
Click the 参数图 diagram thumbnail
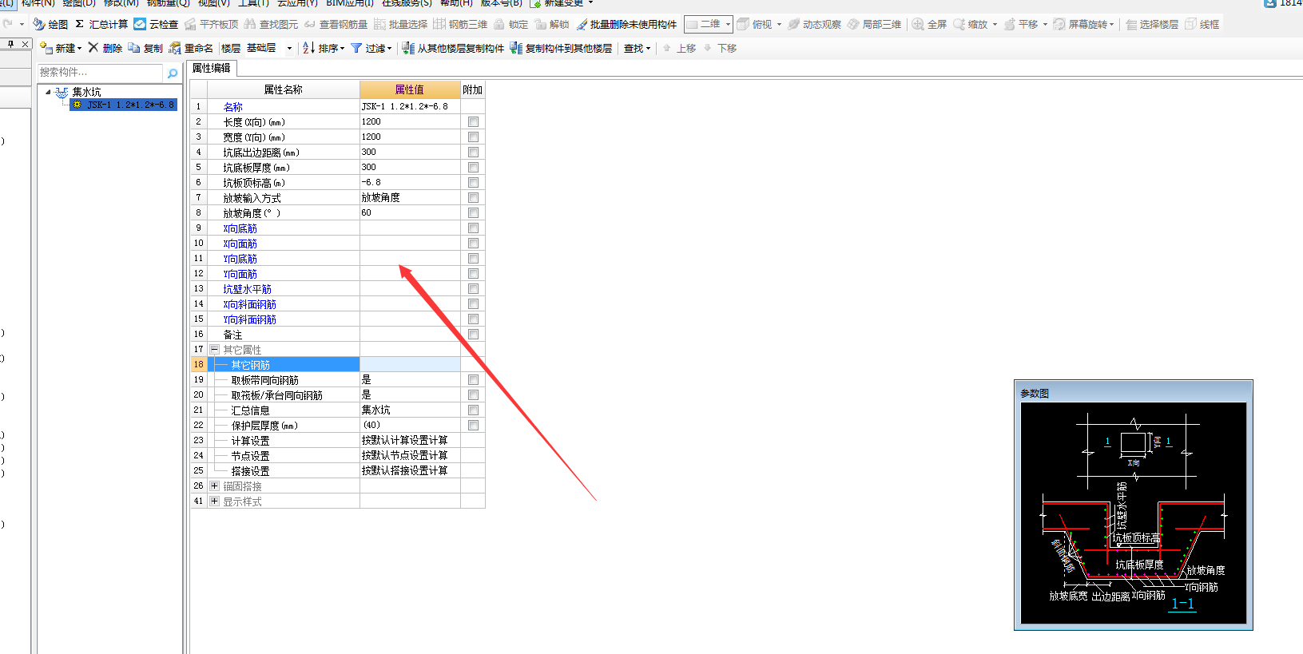click(x=1134, y=513)
